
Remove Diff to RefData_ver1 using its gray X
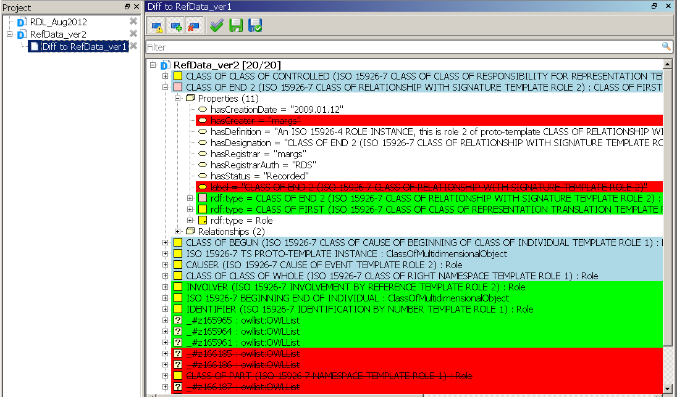coord(133,46)
